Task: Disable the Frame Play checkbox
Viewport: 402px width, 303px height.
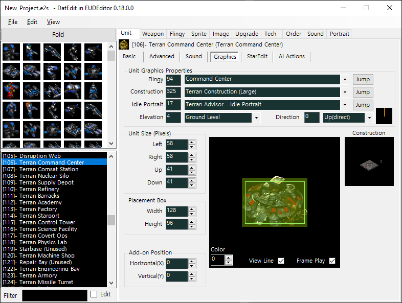Action: click(332, 261)
